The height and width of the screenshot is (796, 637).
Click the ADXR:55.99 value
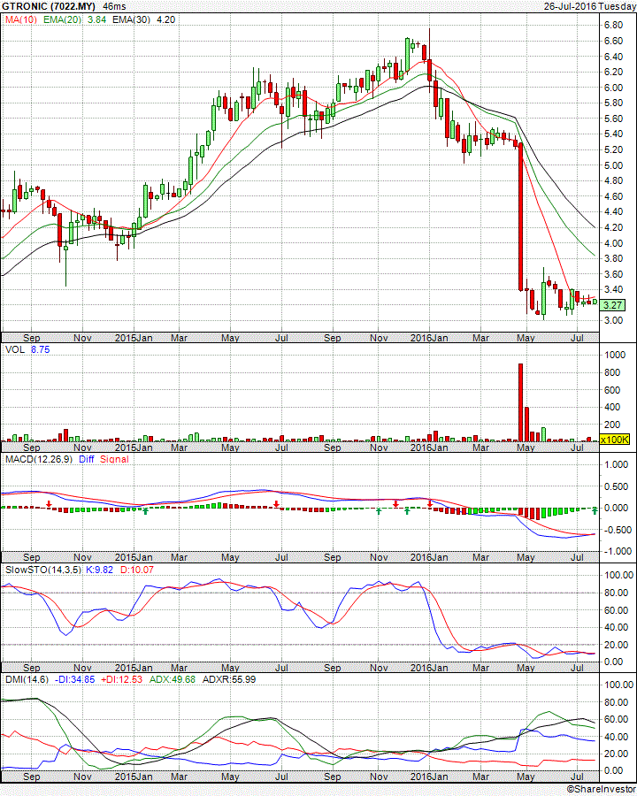pos(228,680)
